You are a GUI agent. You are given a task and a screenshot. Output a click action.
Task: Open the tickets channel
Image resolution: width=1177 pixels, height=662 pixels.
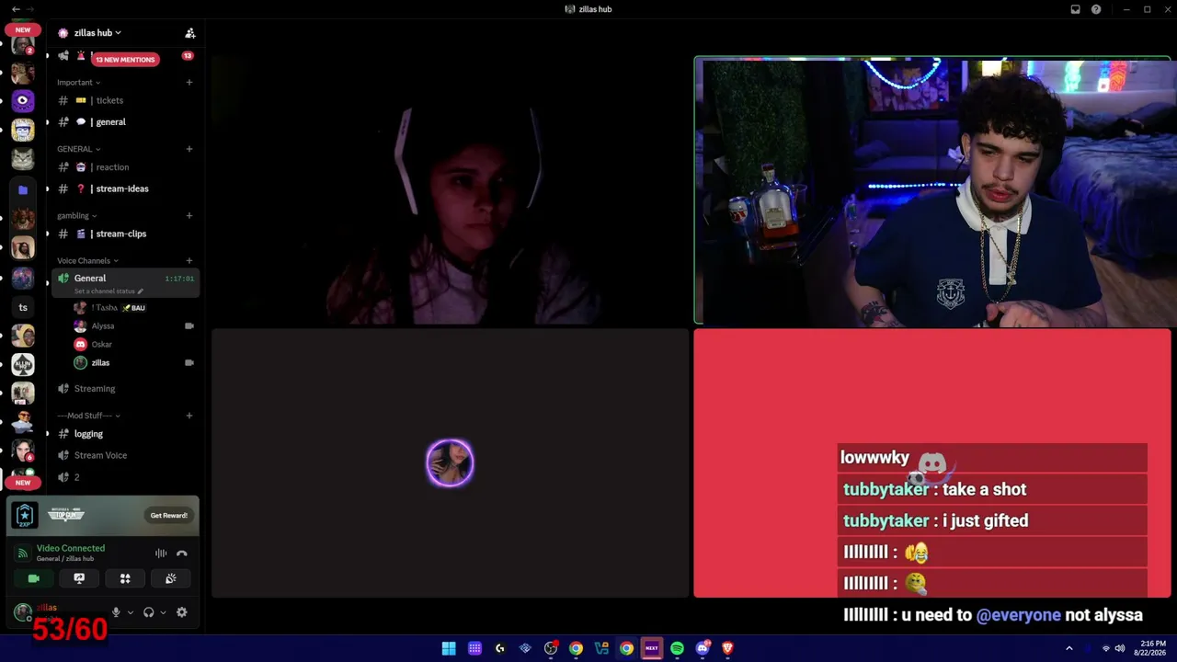(125, 100)
